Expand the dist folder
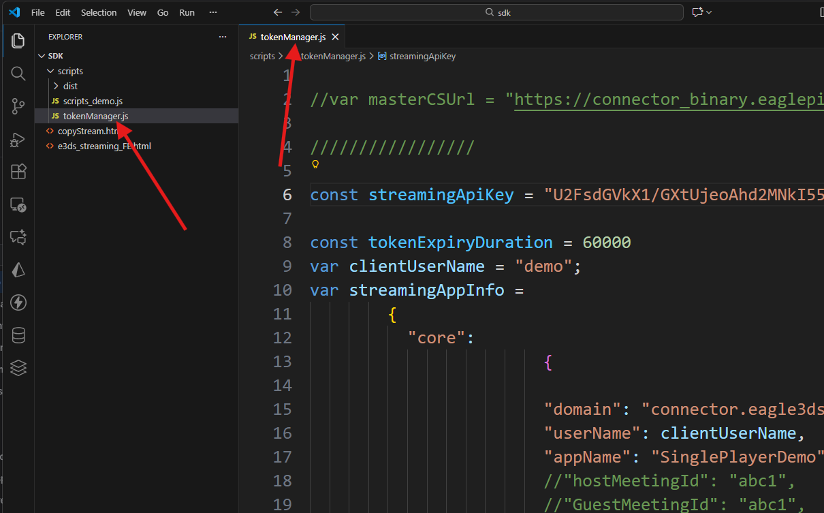Screen dimensions: 824x513 tap(57, 86)
